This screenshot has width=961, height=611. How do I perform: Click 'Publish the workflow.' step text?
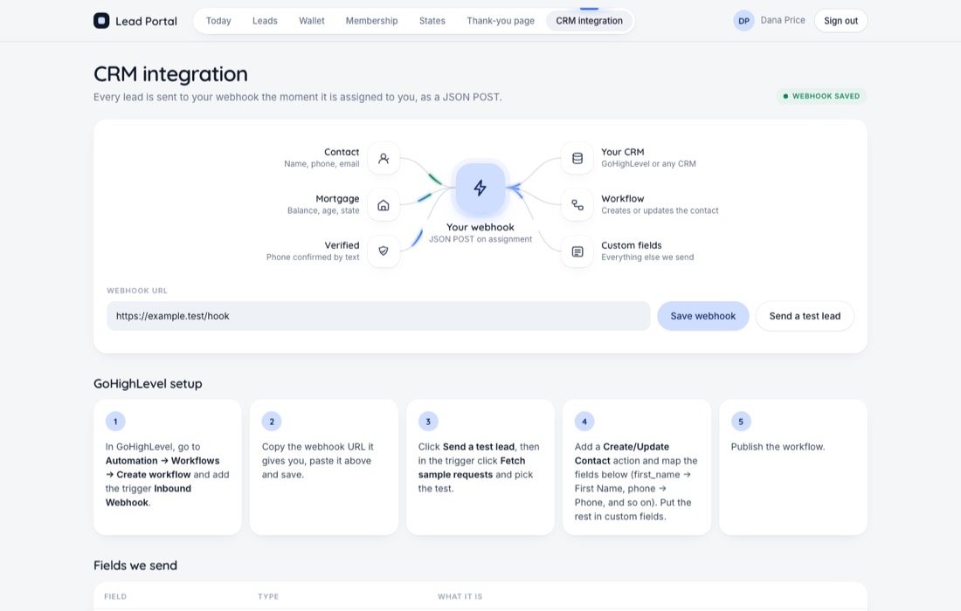pyautogui.click(x=778, y=447)
